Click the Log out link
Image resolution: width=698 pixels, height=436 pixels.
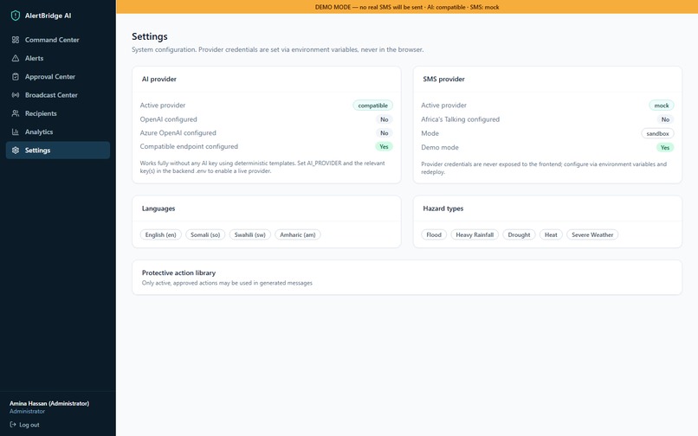click(x=24, y=425)
